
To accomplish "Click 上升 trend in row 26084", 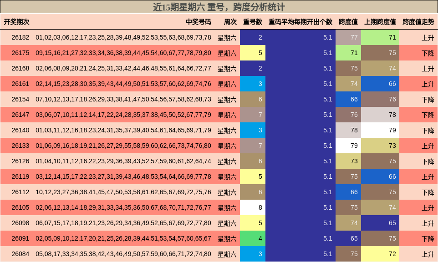I will (428, 254).
